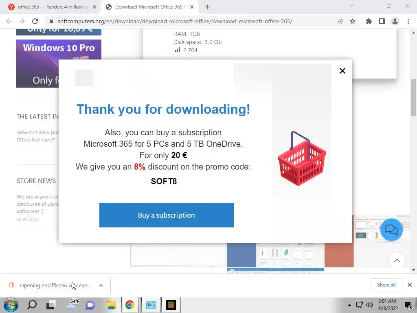The image size is (417, 313).
Task: Open a new browser tab
Action: point(207,7)
